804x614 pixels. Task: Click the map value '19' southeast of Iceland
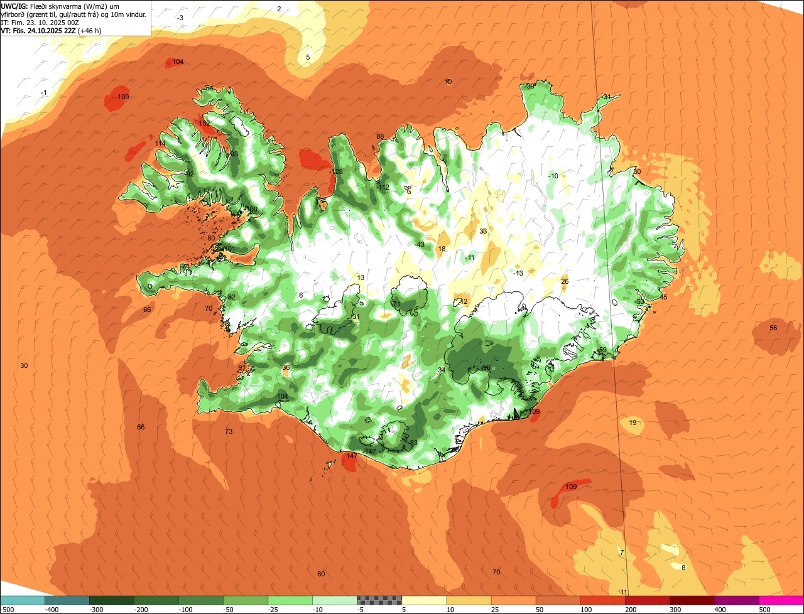[633, 423]
